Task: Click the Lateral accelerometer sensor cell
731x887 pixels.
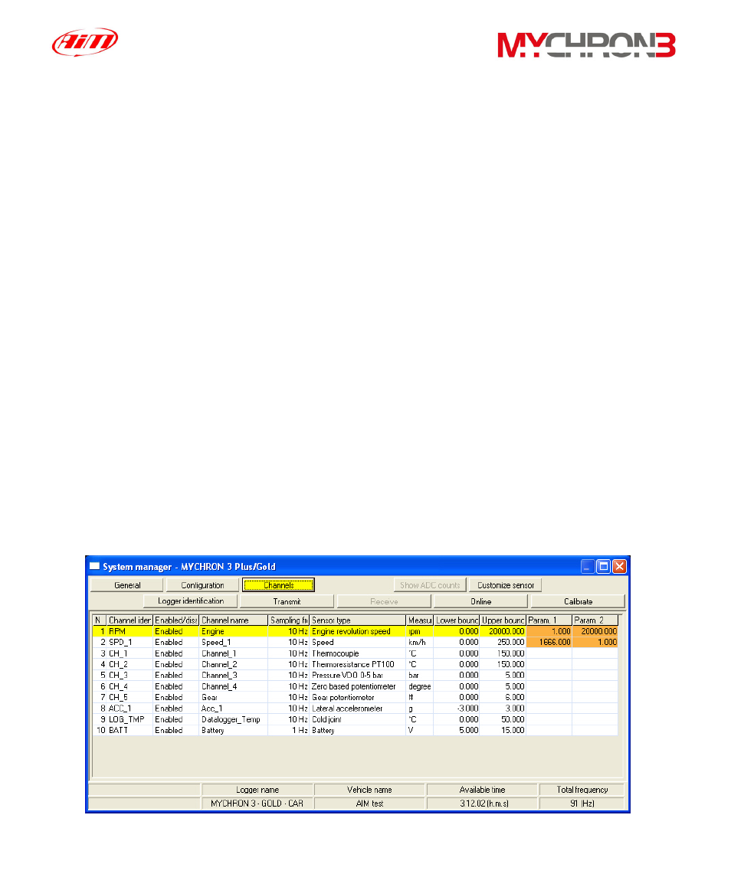Action: 358,709
